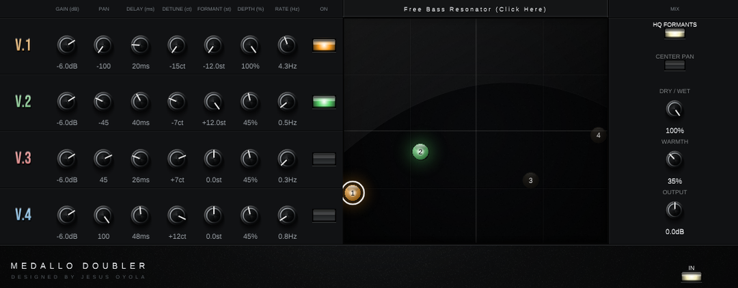Click the V.3 delay value 26ms
The width and height of the screenshot is (738, 288).
pos(140,180)
